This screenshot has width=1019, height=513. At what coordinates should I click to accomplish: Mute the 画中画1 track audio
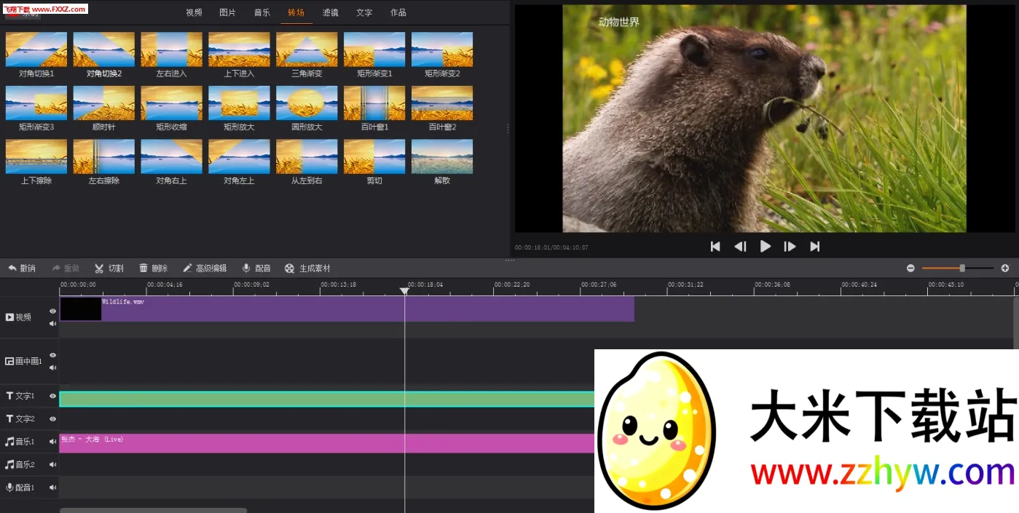52,367
